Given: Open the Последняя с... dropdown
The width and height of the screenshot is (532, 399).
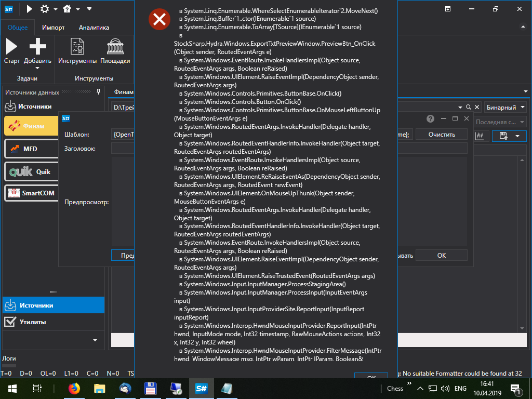Looking at the screenshot, I should (x=500, y=122).
